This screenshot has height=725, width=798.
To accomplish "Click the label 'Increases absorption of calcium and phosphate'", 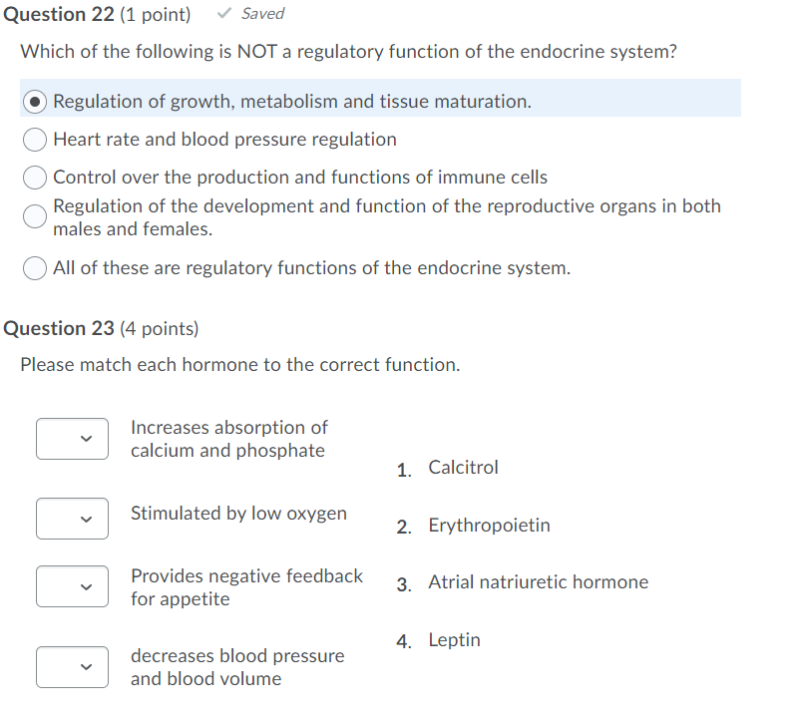I will click(x=227, y=439).
